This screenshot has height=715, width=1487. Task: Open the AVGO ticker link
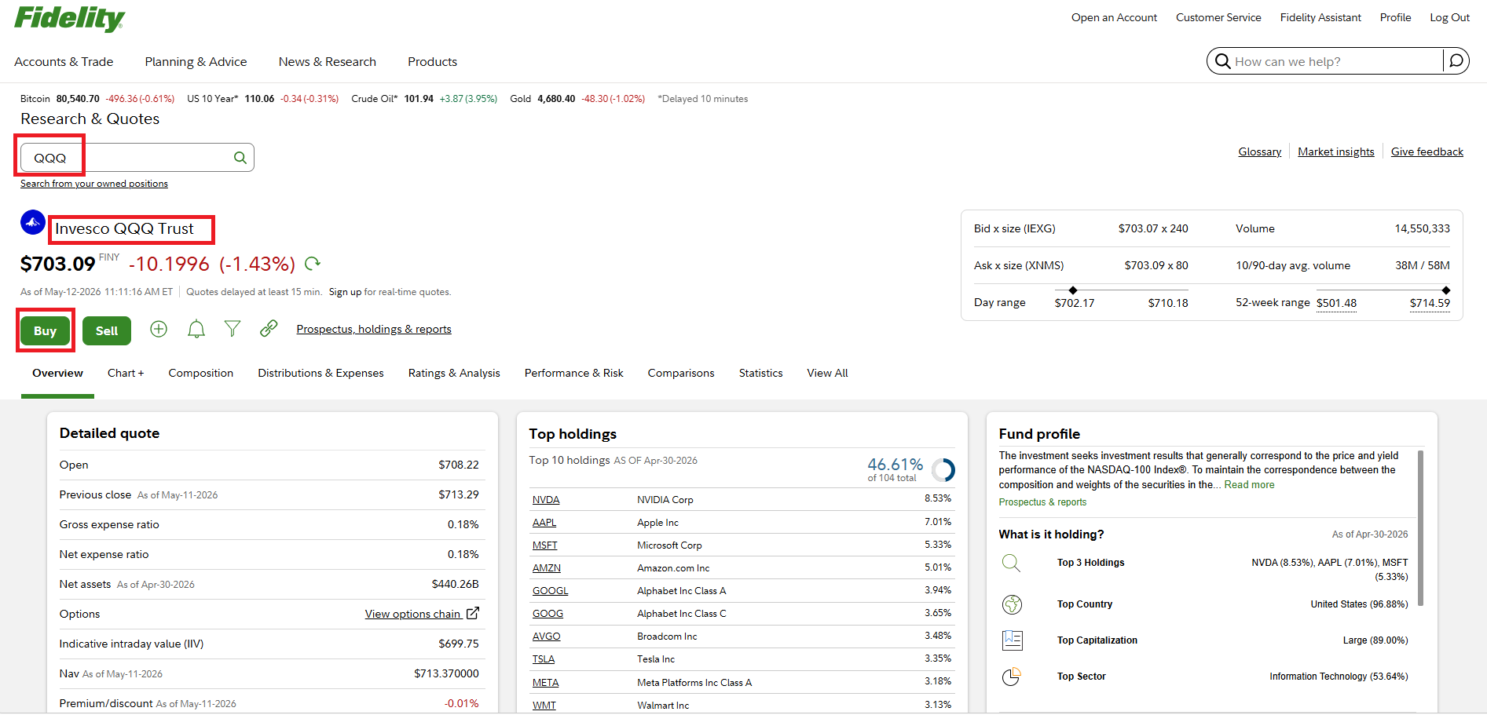click(x=547, y=637)
